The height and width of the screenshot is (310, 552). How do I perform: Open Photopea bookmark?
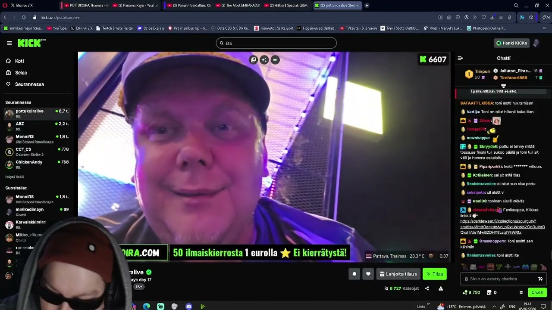click(486, 28)
